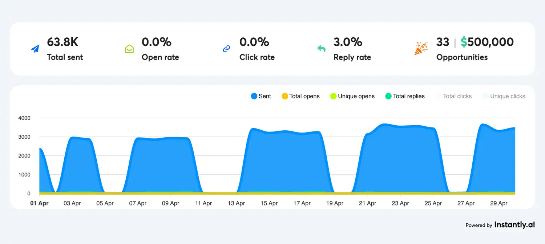
Task: Click the paper plane Total sent icon
Action: pyautogui.click(x=35, y=49)
